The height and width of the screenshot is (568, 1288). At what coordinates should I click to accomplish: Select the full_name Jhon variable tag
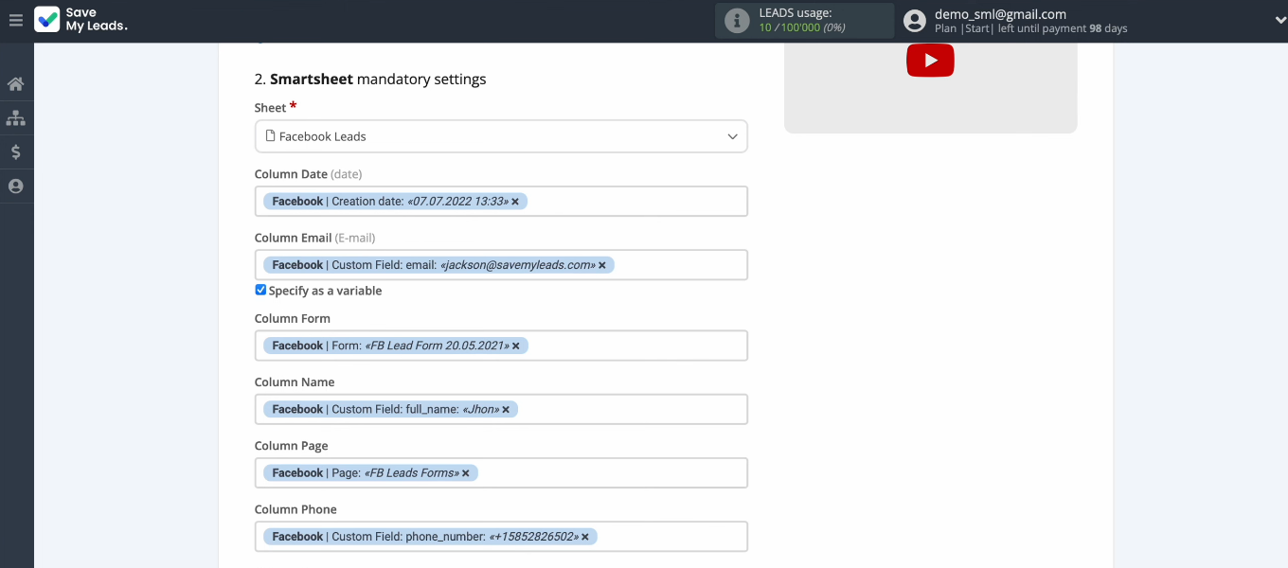390,409
